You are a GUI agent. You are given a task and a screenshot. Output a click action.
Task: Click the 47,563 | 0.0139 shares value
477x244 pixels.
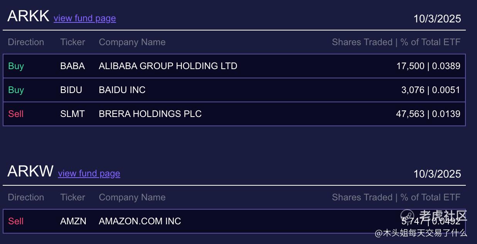pyautogui.click(x=428, y=114)
